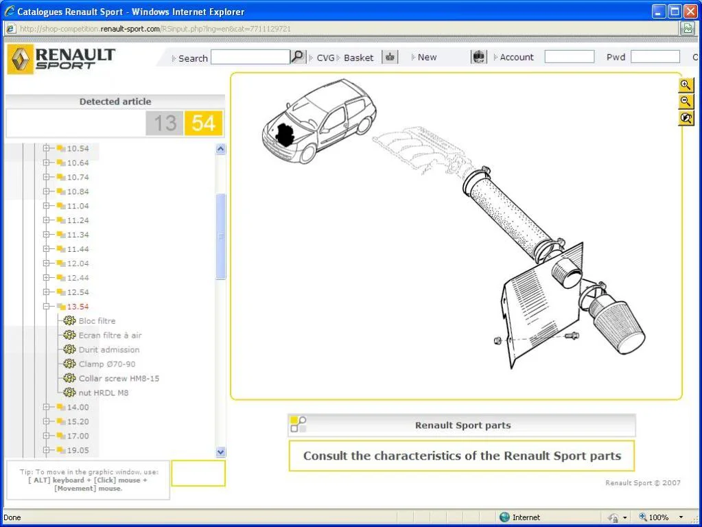702x527 pixels.
Task: Click the grey 13 article number box
Action: click(x=165, y=123)
